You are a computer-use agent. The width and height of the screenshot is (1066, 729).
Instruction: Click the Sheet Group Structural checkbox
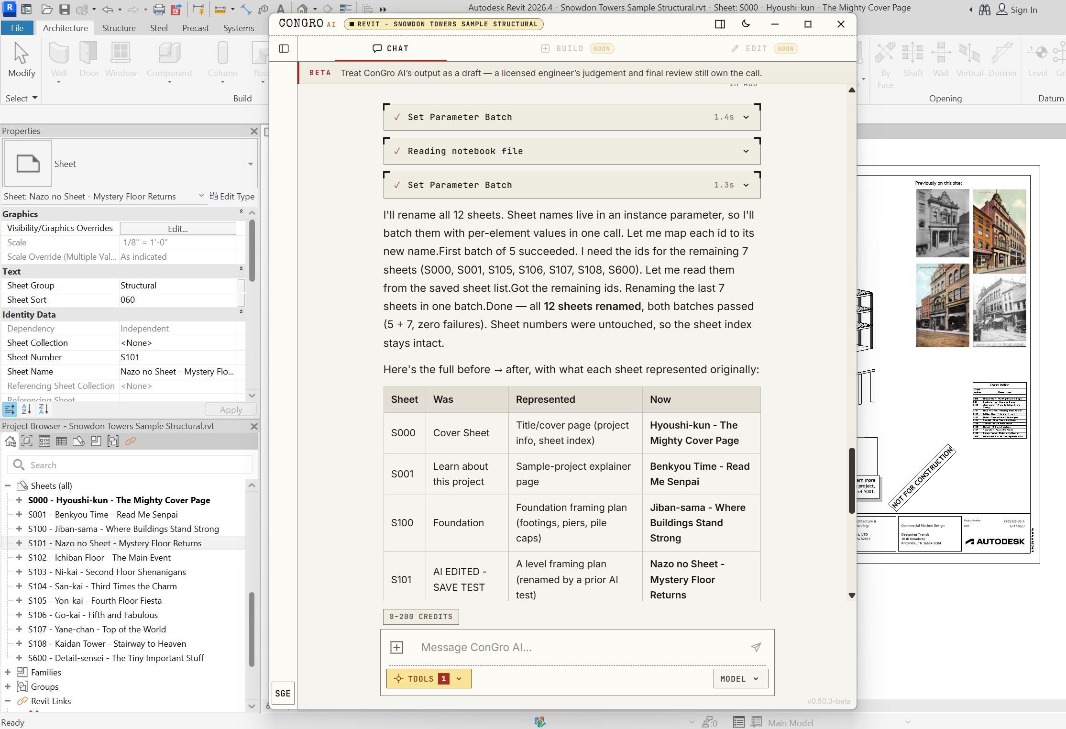coord(241,286)
